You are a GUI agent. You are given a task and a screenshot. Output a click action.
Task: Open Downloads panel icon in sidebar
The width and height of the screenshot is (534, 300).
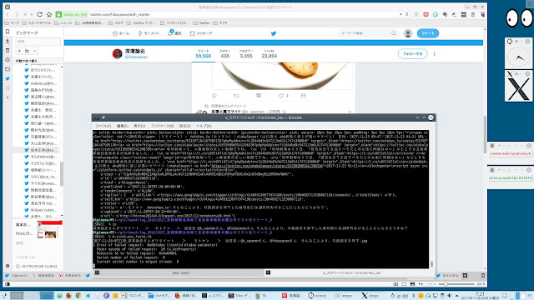click(x=8, y=41)
